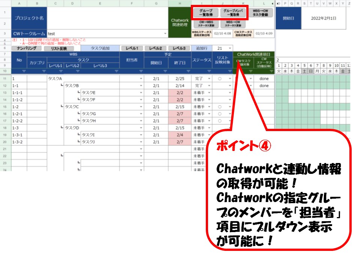This screenshot has height=255, width=352.
Task: Open filter icon under レベル1 task column
Action: pyautogui.click(x=61, y=71)
